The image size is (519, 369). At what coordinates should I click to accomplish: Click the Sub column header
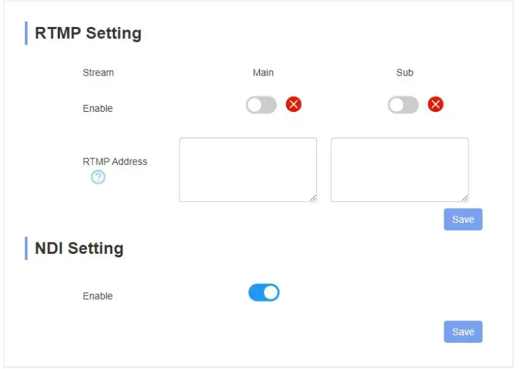[x=405, y=73]
